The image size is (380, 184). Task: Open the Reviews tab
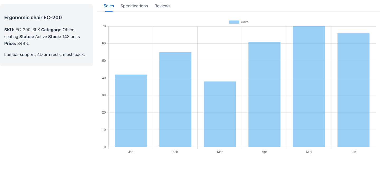point(162,6)
